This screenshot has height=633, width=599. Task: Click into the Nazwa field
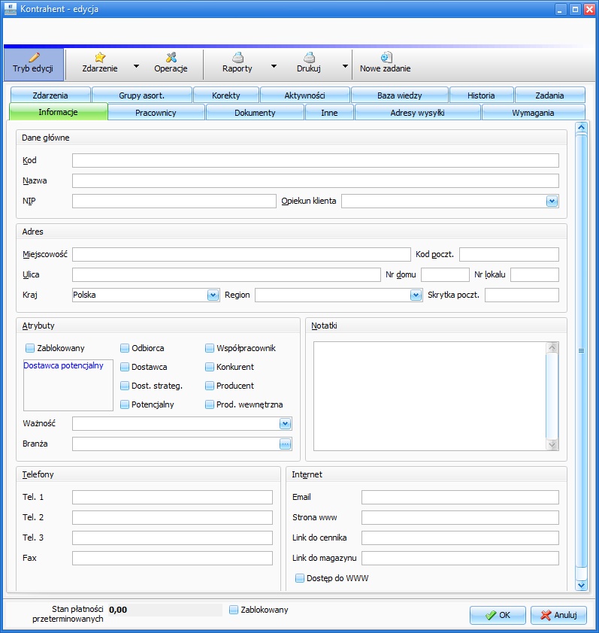point(315,180)
